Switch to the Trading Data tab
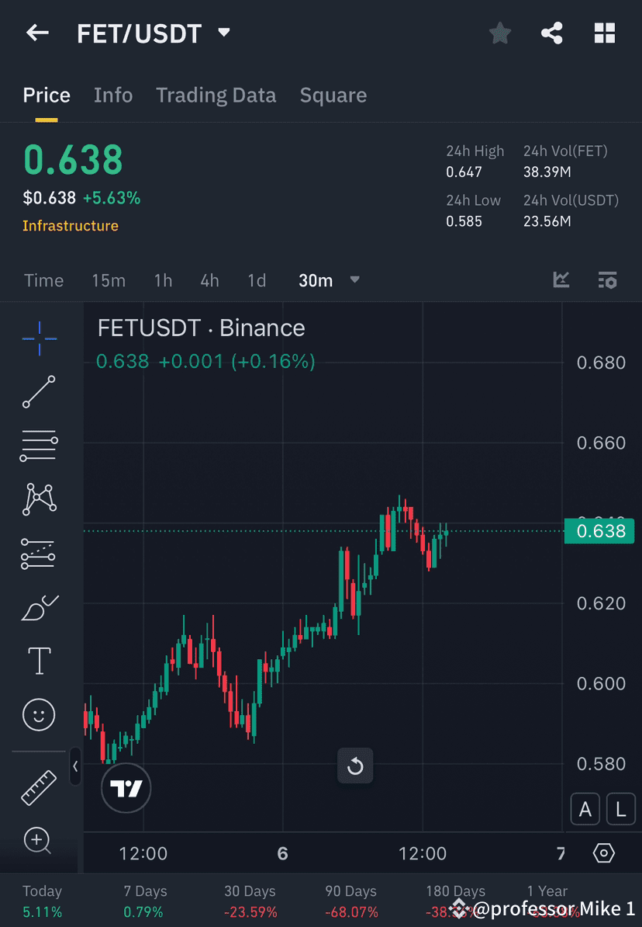 [x=216, y=95]
